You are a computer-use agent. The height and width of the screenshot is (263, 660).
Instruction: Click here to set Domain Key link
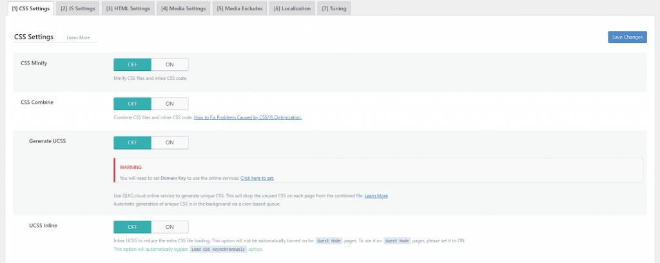click(x=257, y=177)
